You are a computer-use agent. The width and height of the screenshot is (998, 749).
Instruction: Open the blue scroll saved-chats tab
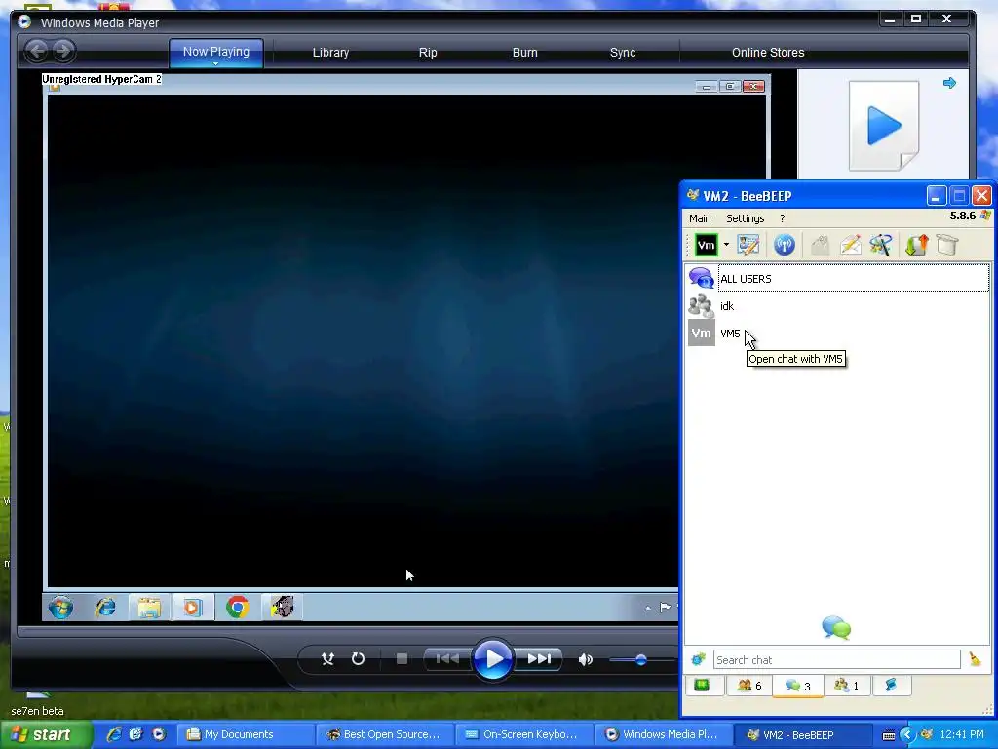(x=891, y=686)
